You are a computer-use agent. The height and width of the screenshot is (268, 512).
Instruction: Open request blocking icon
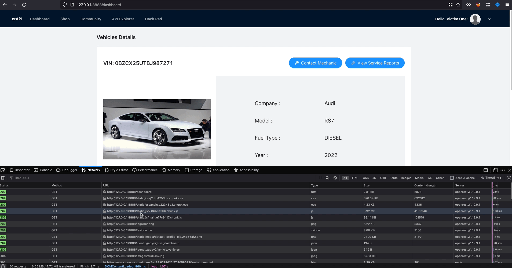tap(335, 178)
